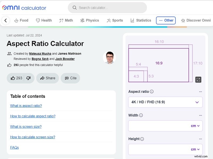The width and height of the screenshot is (213, 159).
Task: Click the 5:4 label in the diagram
Action: coord(138,64)
